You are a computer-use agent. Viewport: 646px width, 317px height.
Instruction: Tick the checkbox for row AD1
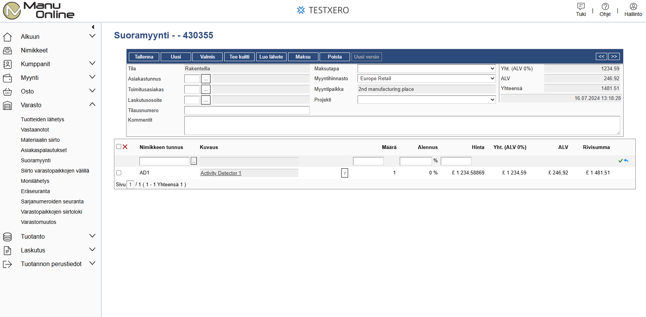tap(119, 173)
